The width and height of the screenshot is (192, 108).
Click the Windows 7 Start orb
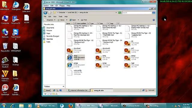4,106
